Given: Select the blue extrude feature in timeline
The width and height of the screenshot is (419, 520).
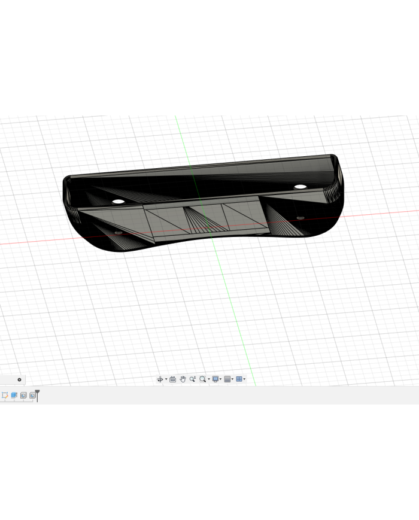Looking at the screenshot, I should tap(14, 396).
